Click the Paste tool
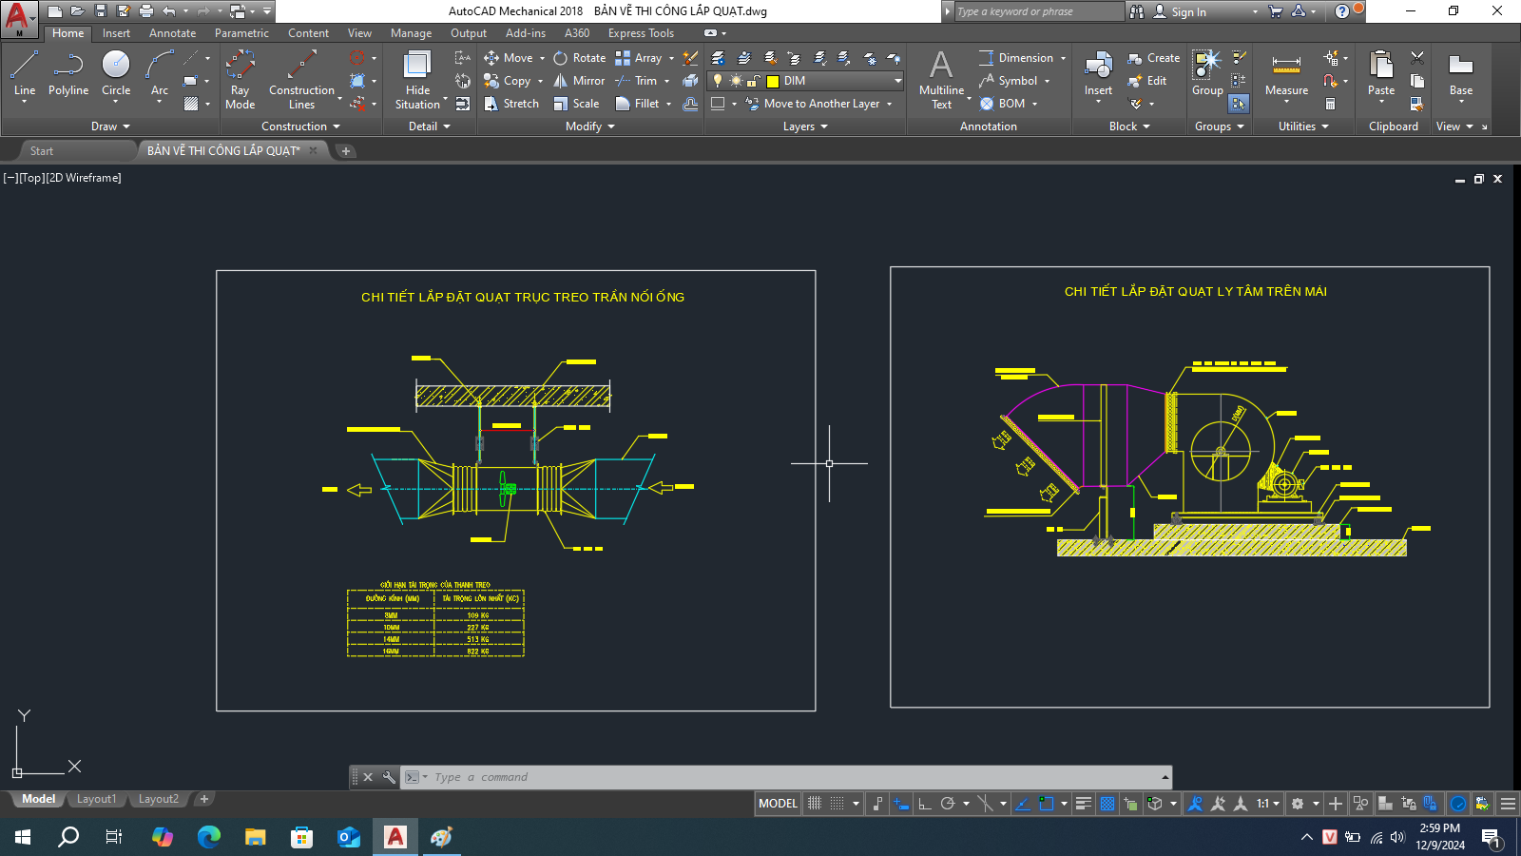 pos(1381,73)
